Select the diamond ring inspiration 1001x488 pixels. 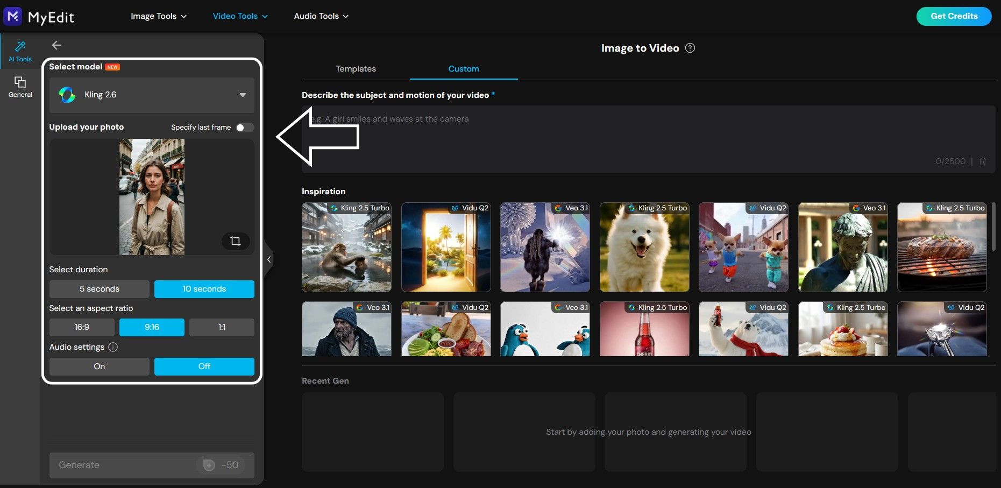click(942, 329)
